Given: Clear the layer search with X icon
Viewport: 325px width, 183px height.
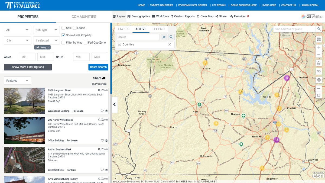Looking at the screenshot, I should [x=164, y=37].
